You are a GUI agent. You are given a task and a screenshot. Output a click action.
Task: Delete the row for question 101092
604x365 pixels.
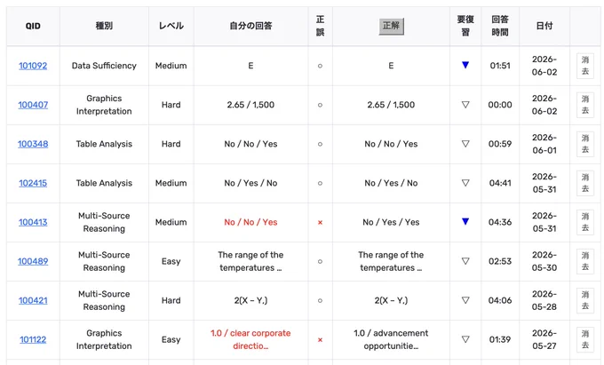click(x=584, y=66)
